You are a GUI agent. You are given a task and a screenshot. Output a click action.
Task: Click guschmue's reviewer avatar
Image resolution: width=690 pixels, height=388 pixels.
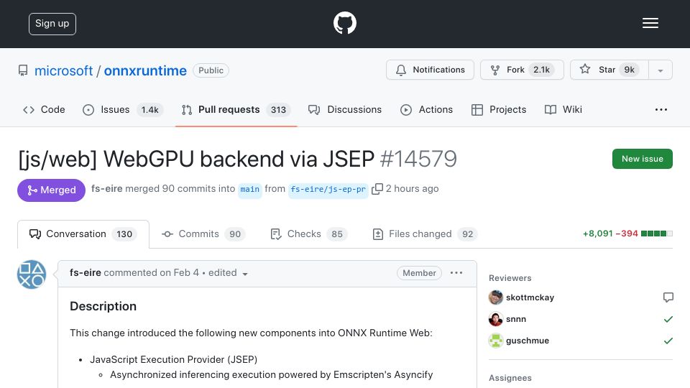[x=495, y=341]
